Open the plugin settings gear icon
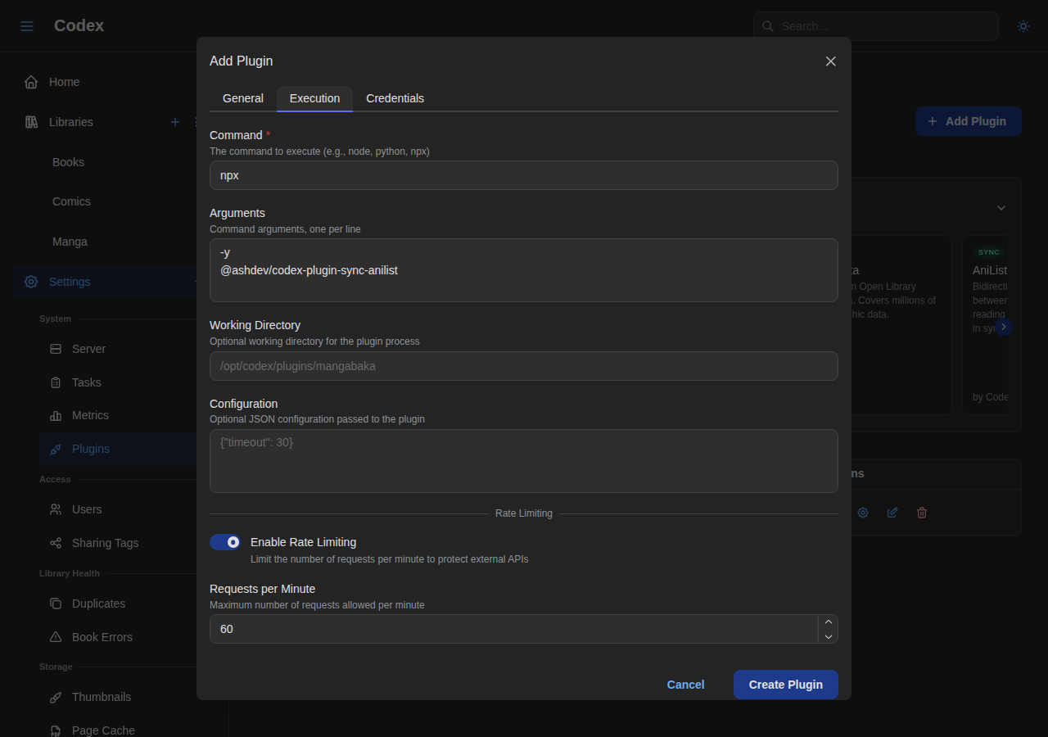Image resolution: width=1048 pixels, height=737 pixels. (x=862, y=513)
